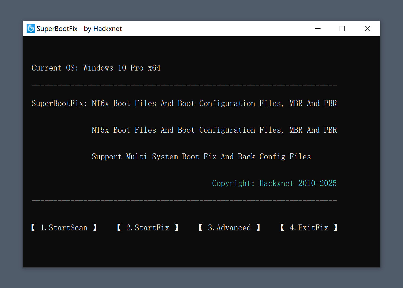Click the SuperBootFix title bar text
This screenshot has width=403, height=288.
pos(80,29)
